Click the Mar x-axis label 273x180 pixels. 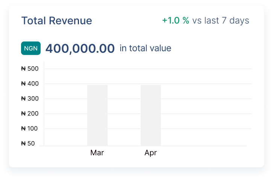click(97, 153)
